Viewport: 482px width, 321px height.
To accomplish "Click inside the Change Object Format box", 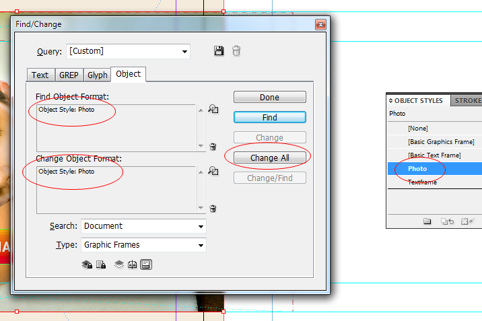I will coord(116,190).
